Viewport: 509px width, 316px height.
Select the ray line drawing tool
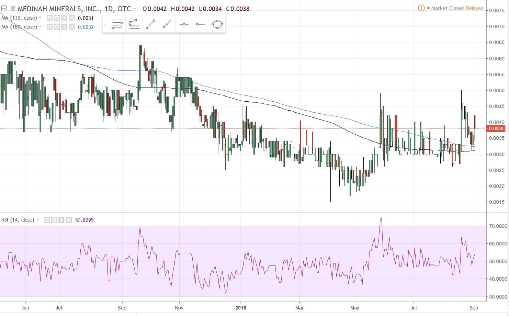167,24
